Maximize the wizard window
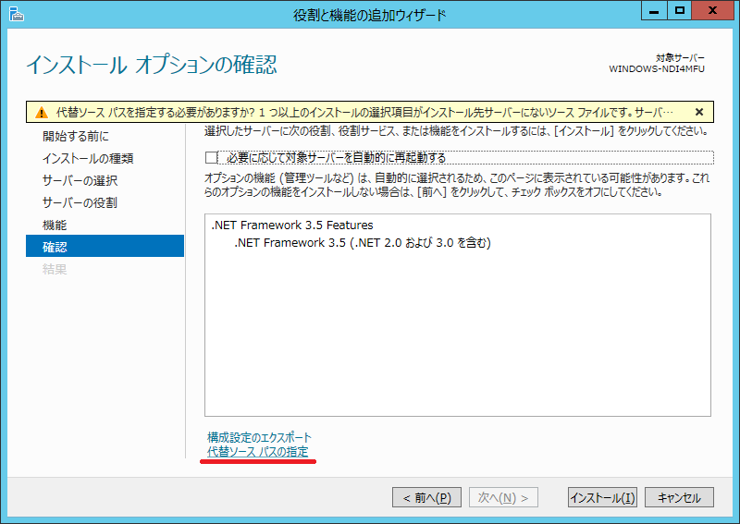 point(679,12)
